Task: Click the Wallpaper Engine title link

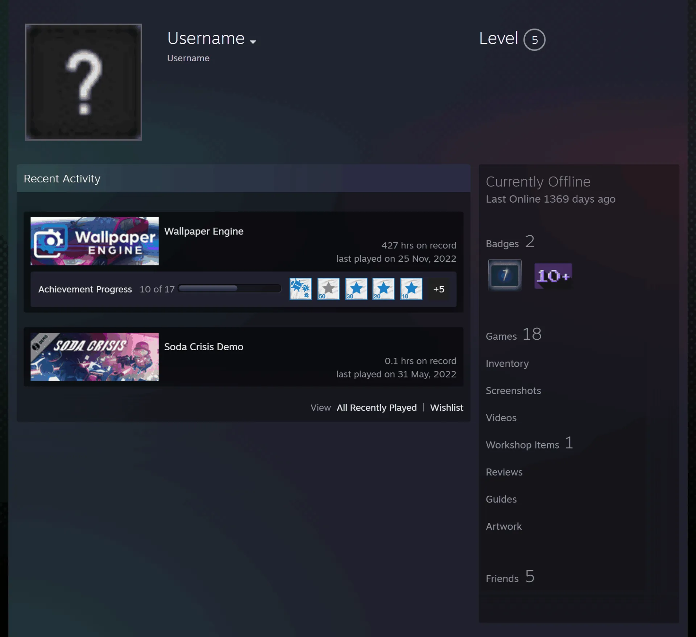Action: [204, 231]
